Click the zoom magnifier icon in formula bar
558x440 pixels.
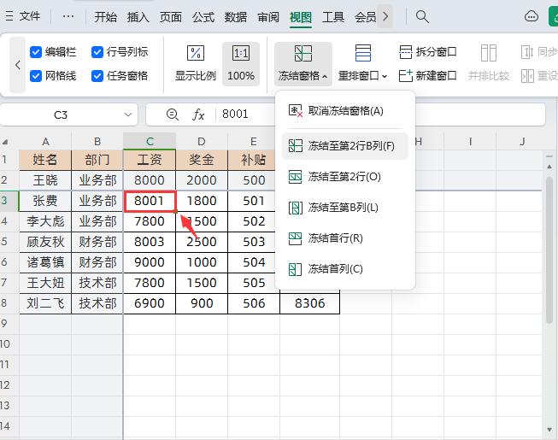pos(173,114)
